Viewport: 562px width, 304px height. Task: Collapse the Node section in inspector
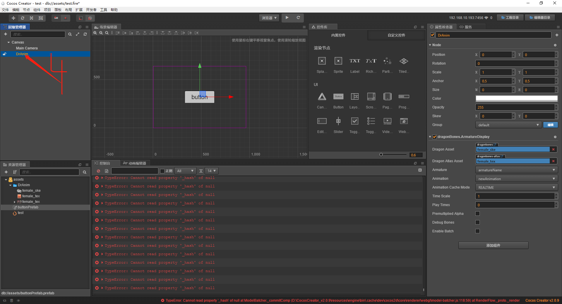[x=430, y=45]
